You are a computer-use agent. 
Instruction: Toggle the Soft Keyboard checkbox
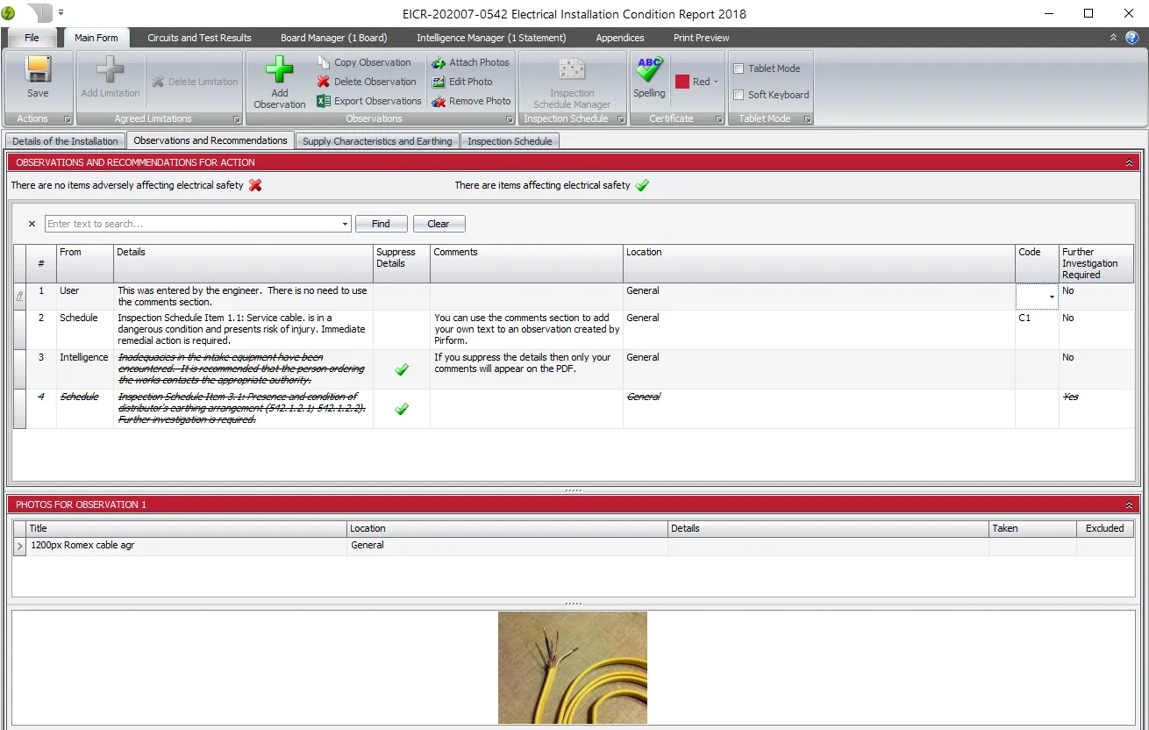click(739, 95)
